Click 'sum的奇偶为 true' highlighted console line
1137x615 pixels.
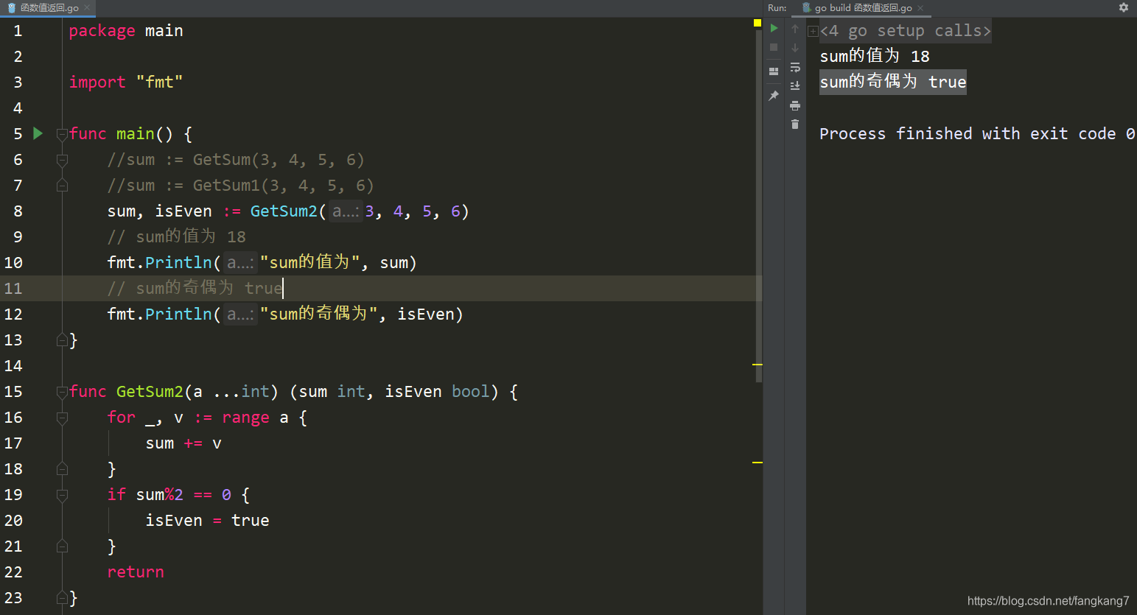coord(893,82)
